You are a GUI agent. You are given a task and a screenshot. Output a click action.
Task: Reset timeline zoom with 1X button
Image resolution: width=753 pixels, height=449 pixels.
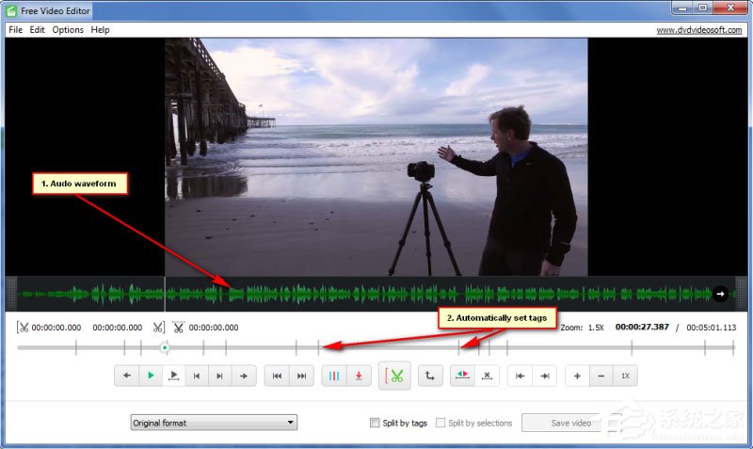coord(625,377)
